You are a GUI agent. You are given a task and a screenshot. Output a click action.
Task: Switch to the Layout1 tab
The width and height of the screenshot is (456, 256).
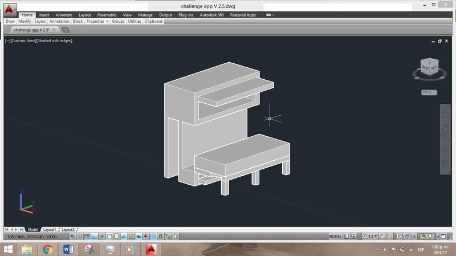(49, 229)
